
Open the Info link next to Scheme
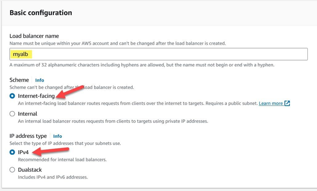(40, 80)
